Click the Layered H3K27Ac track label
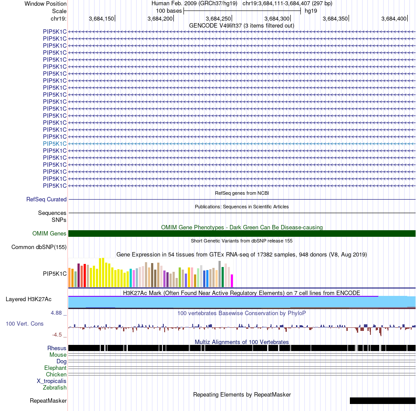416x411 pixels. coord(28,299)
